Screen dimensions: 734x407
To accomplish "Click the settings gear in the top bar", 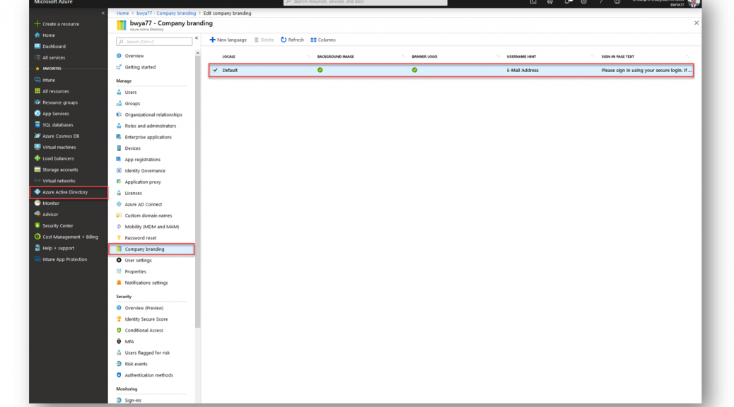I will coord(584,2).
